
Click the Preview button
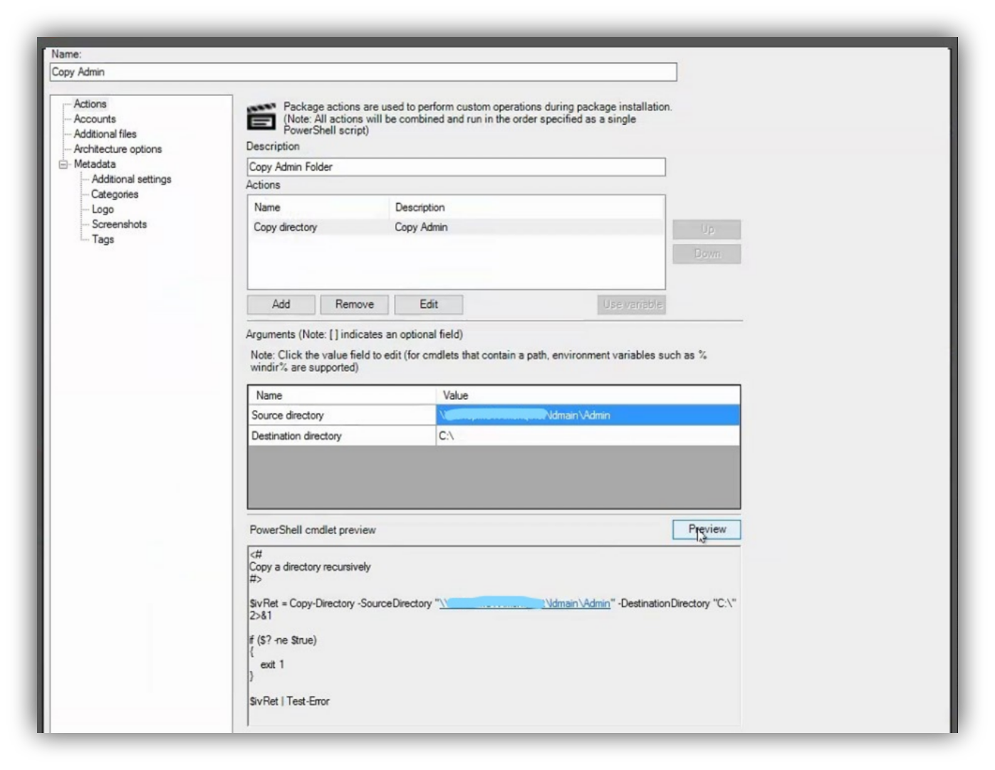706,530
